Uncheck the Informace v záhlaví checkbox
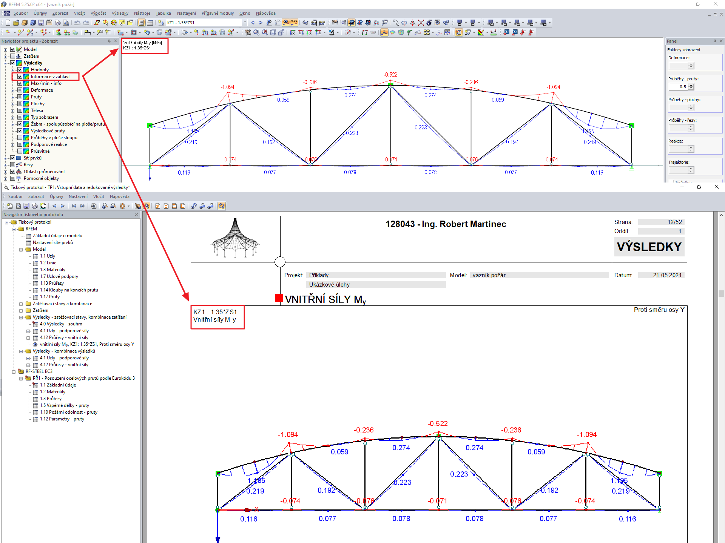Screen dimensions: 725x543 click(x=20, y=77)
